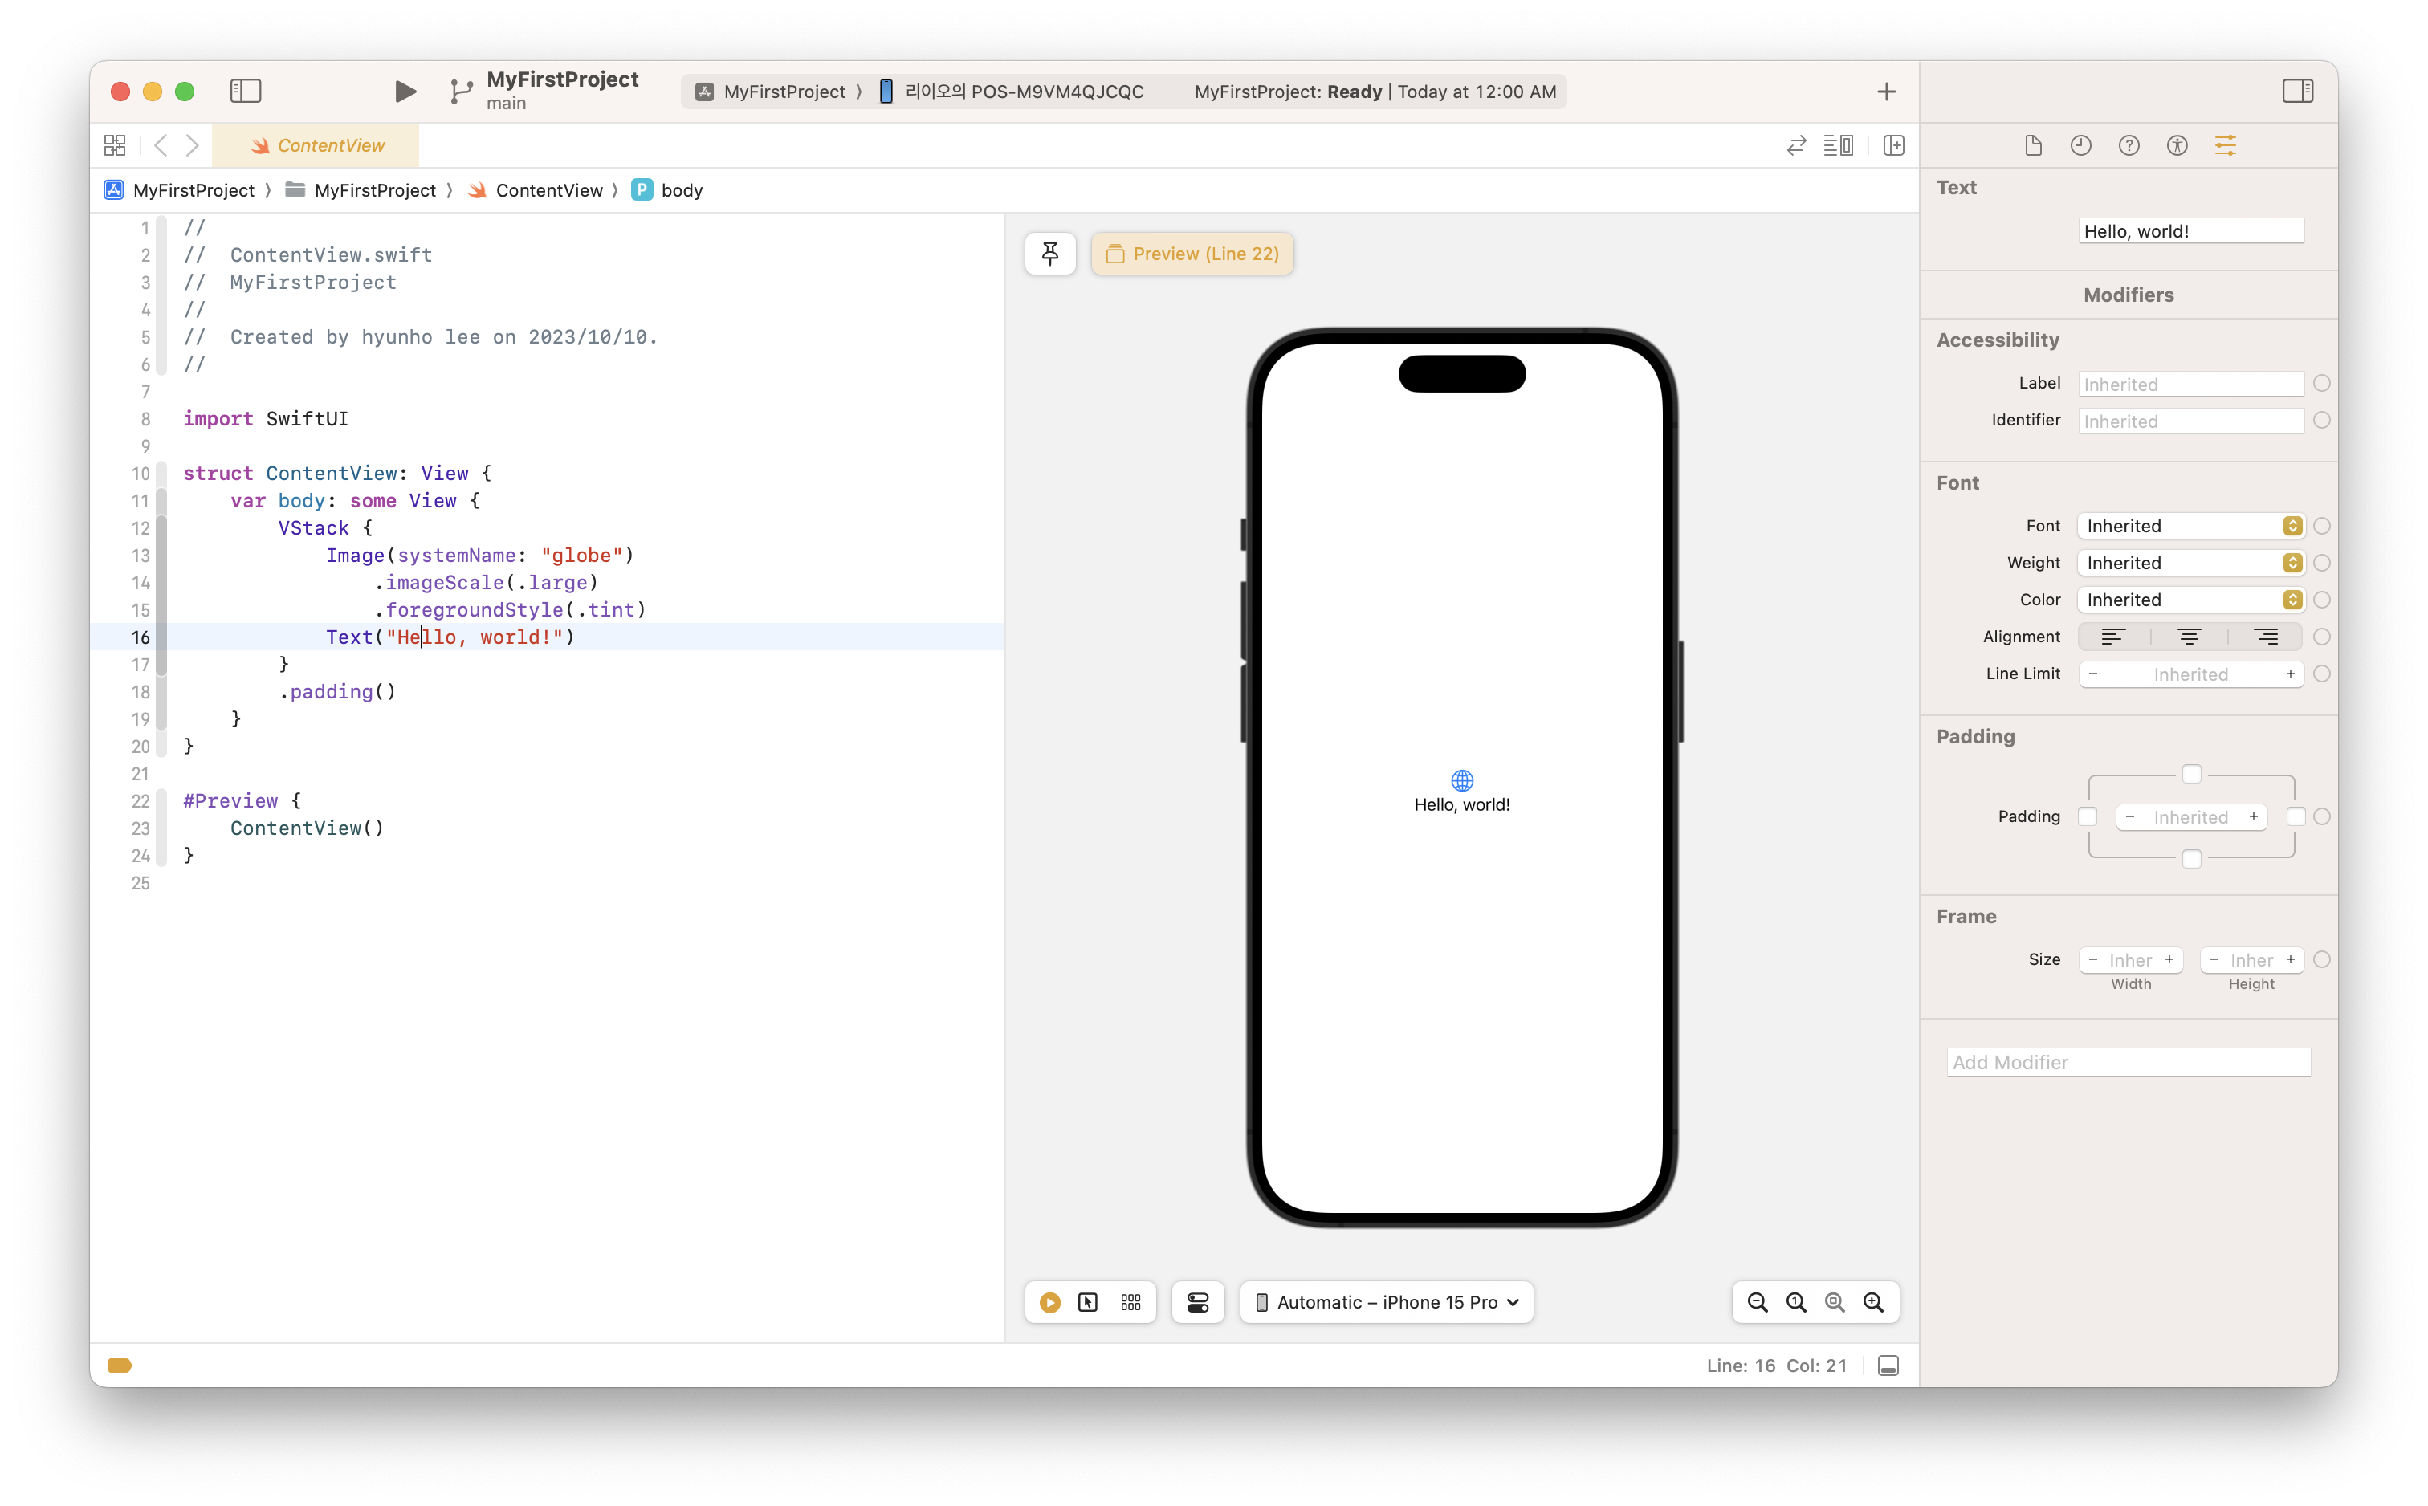The width and height of the screenshot is (2428, 1506).
Task: Open preview variants grid icon
Action: click(x=1130, y=1302)
